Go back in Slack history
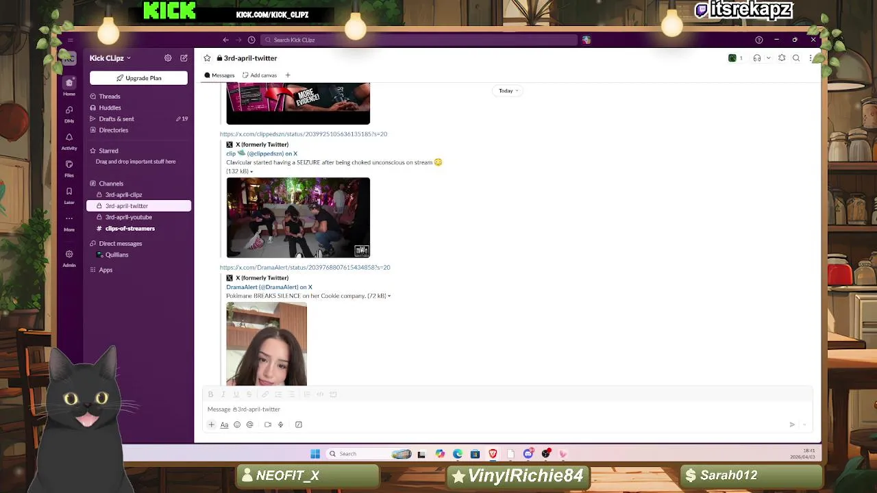877x493 pixels. [x=225, y=40]
